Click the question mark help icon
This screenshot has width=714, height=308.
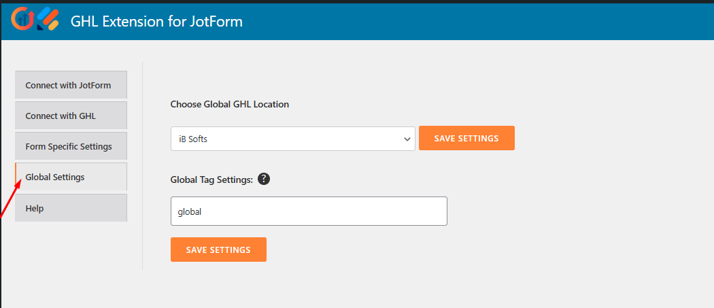click(x=265, y=179)
